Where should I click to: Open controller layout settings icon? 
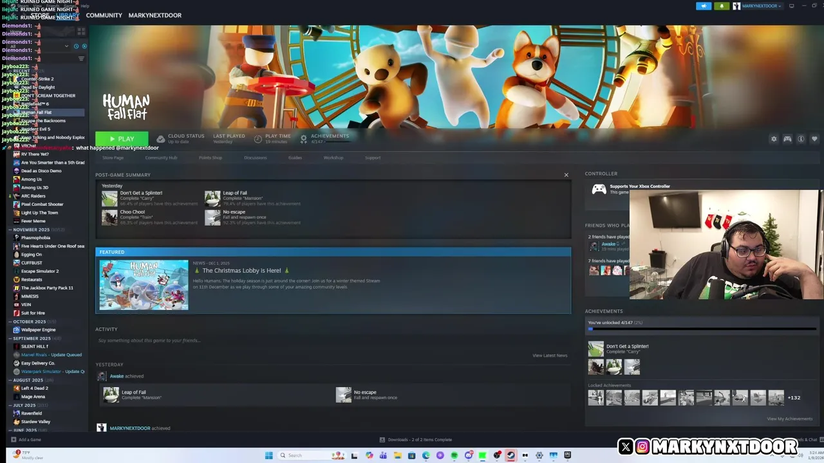point(787,139)
